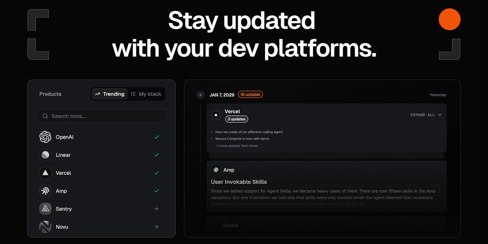Select the Vercel row name in products
488x244 pixels.
click(x=63, y=173)
